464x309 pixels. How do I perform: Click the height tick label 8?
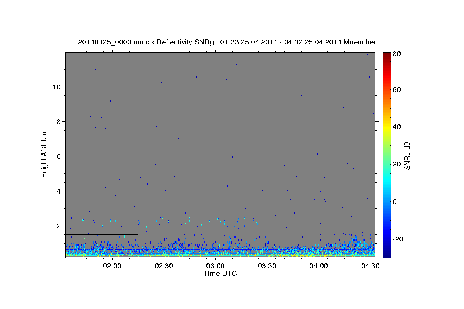coord(58,121)
